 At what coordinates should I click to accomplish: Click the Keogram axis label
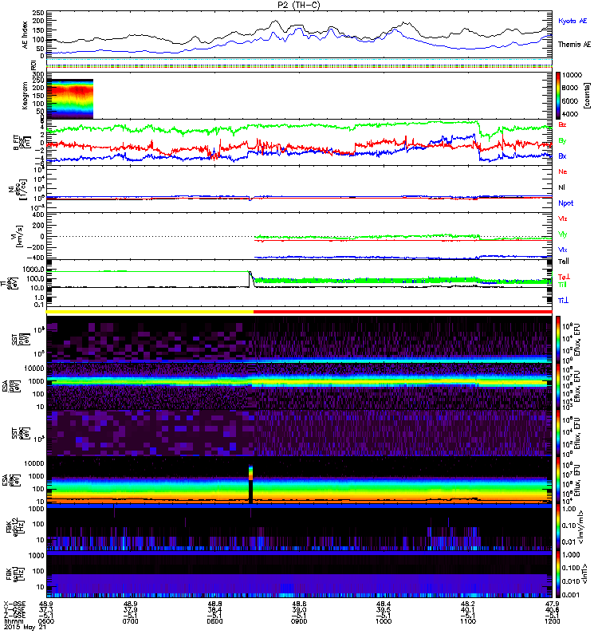26,95
